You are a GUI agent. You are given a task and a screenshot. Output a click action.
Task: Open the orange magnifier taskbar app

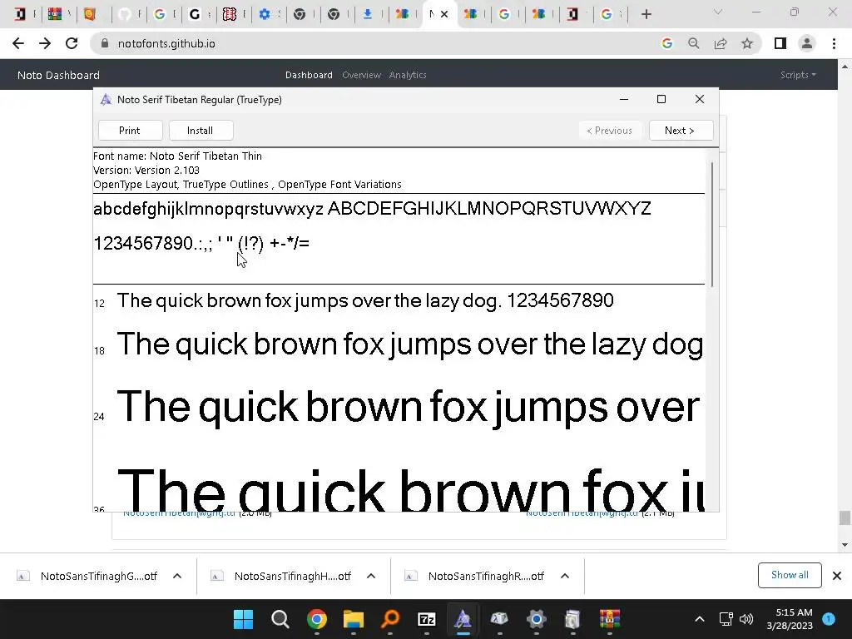click(x=390, y=619)
